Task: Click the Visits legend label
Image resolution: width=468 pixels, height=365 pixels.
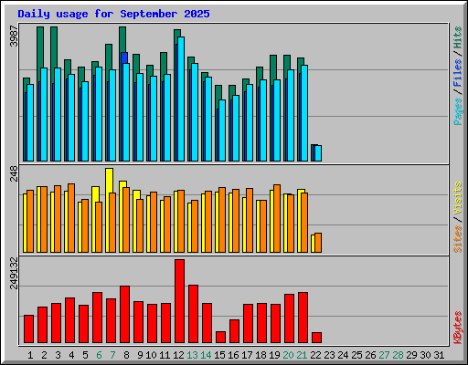Action: pos(458,198)
